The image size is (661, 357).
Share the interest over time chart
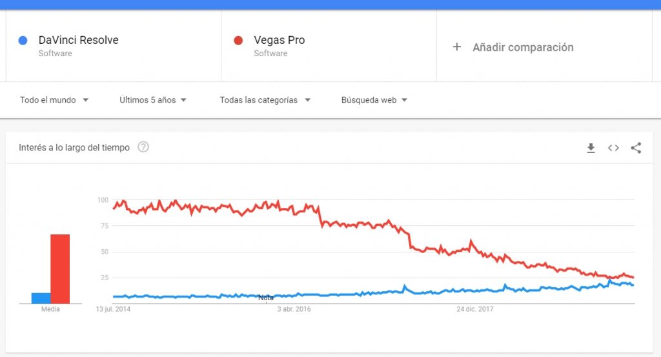coord(636,148)
